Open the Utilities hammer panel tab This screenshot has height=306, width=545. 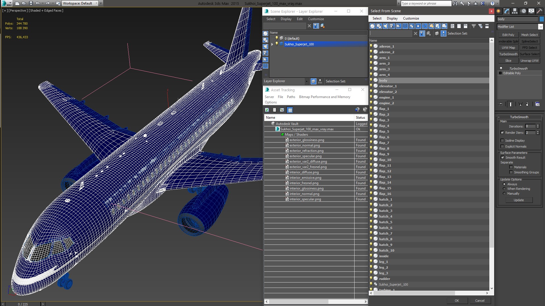click(x=539, y=11)
